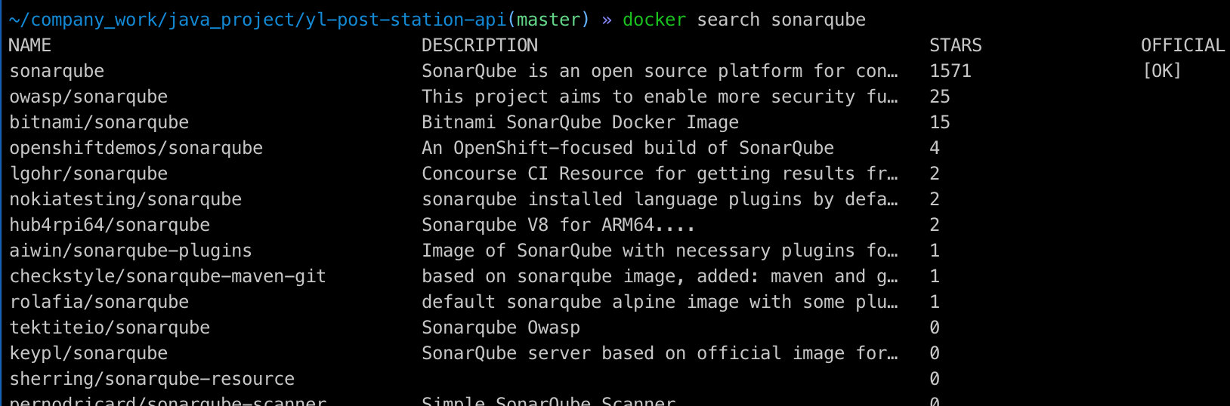Screen dimensions: 1230x406
Task: Select 'hub4rpi64/sonarqube' image name
Action: point(110,226)
